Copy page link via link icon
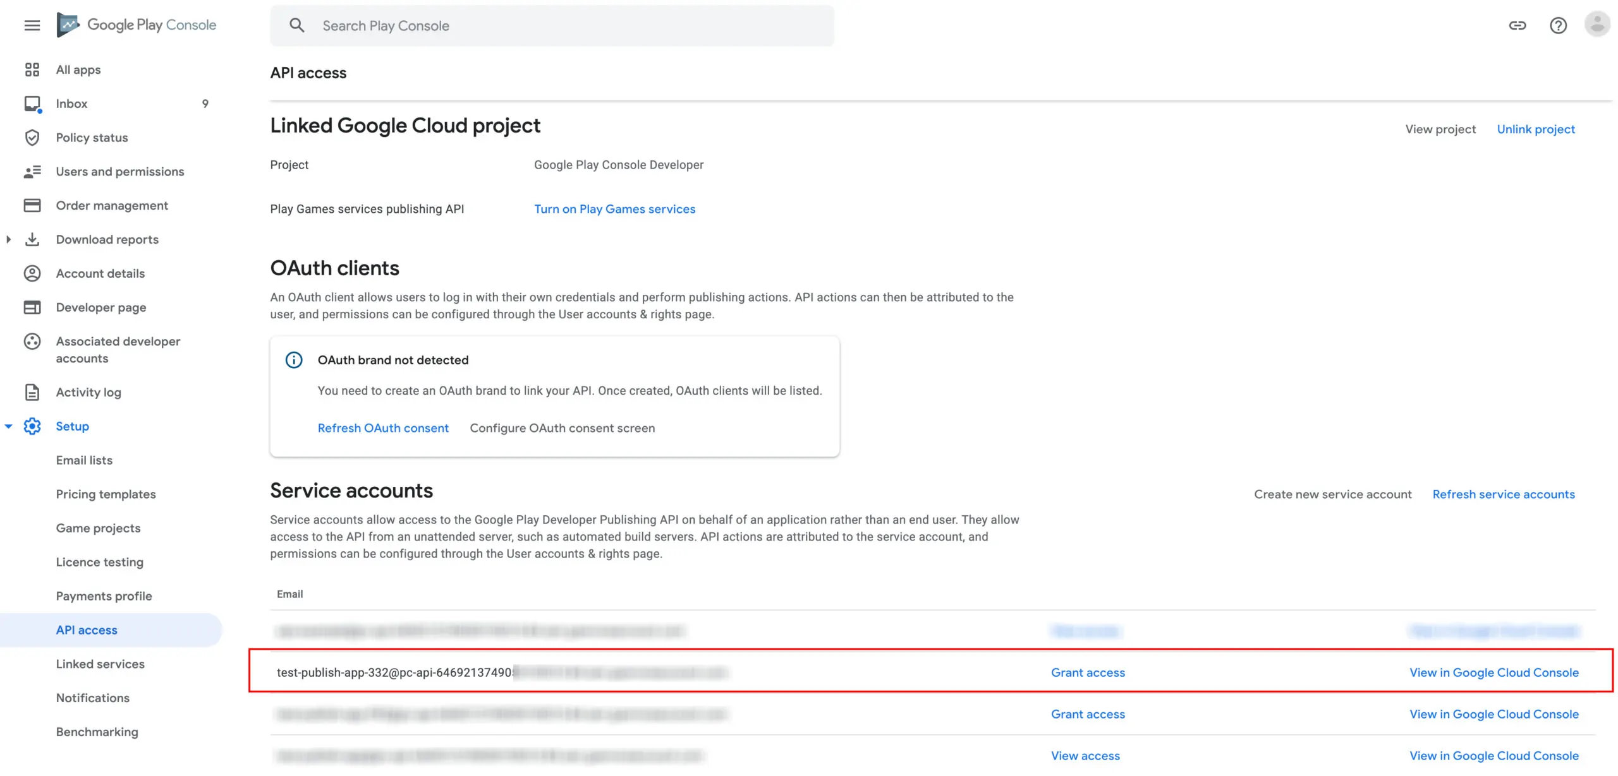The image size is (1618, 776). (x=1517, y=25)
